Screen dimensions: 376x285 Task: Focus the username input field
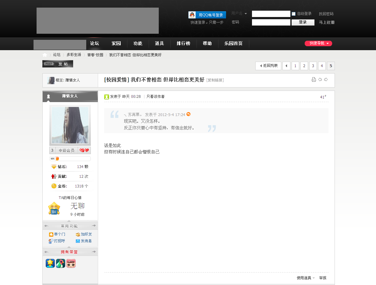click(x=271, y=14)
